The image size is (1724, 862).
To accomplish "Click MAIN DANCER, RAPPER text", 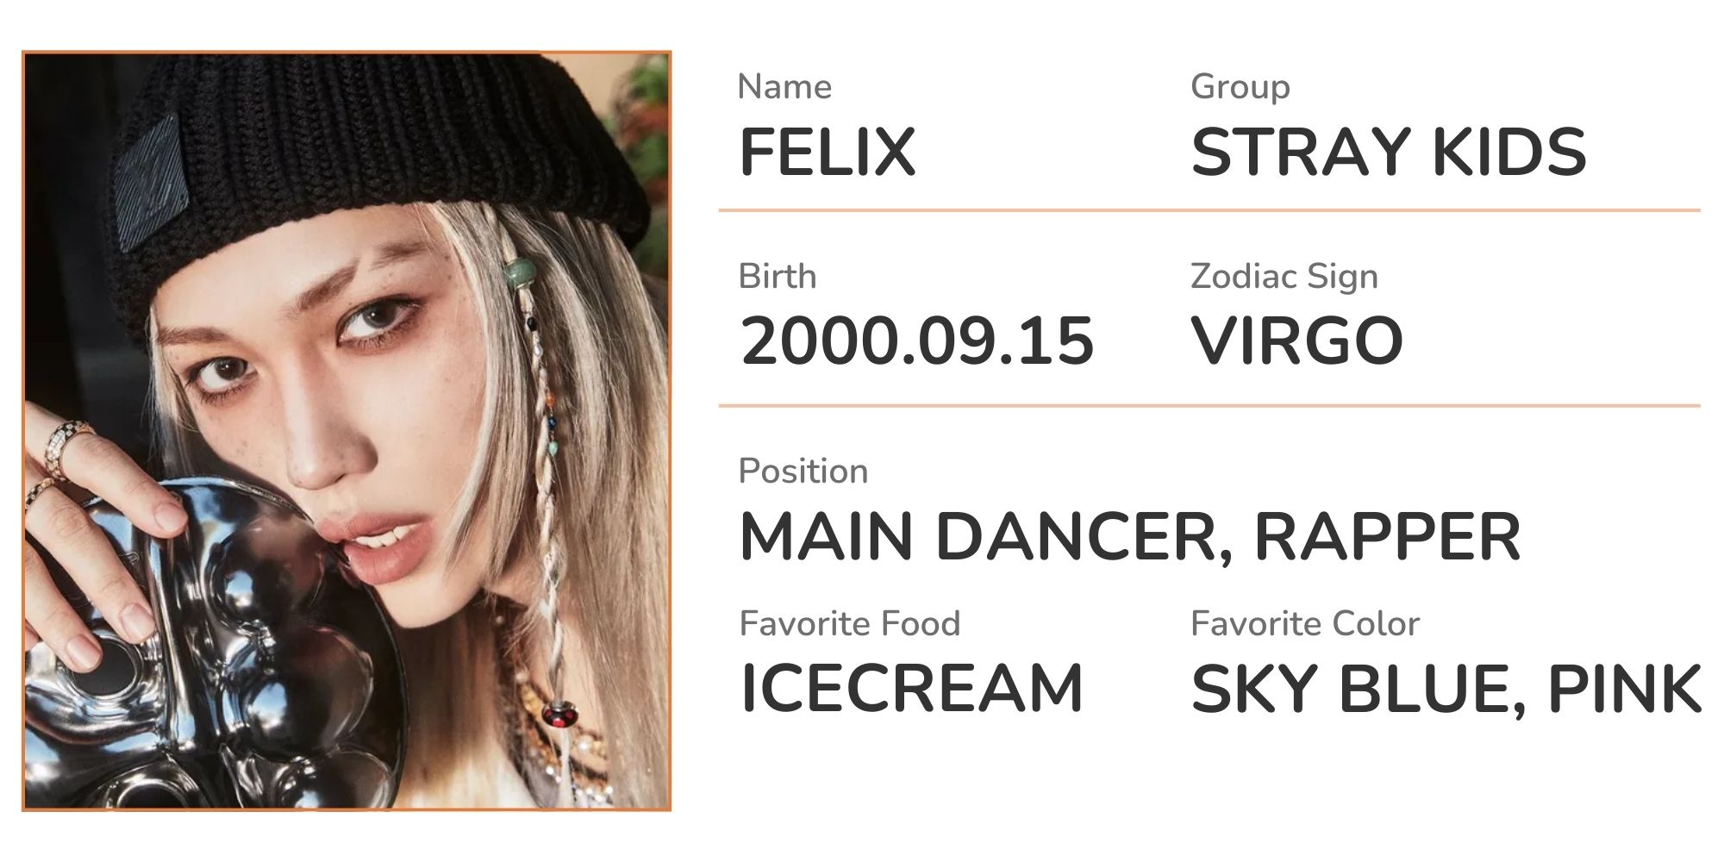I will pos(1130,537).
